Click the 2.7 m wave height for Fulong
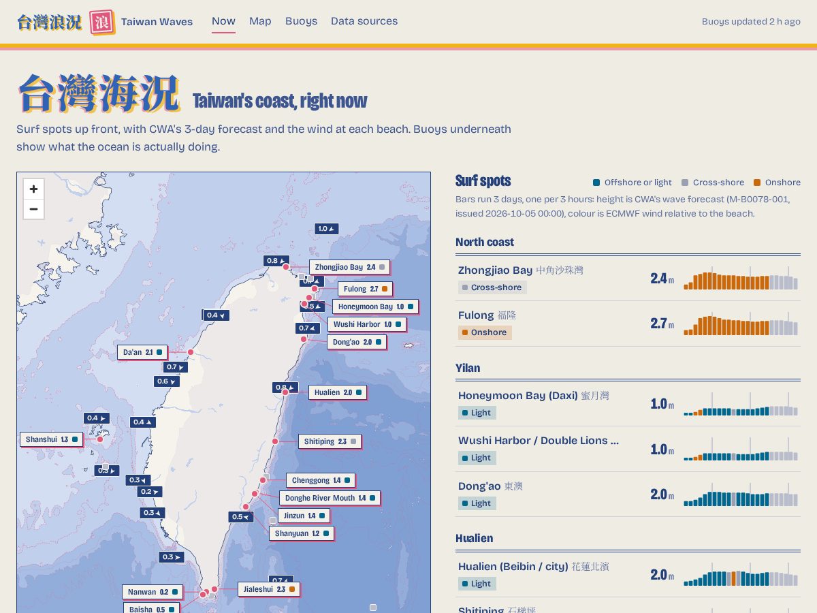This screenshot has width=817, height=613. 662,324
